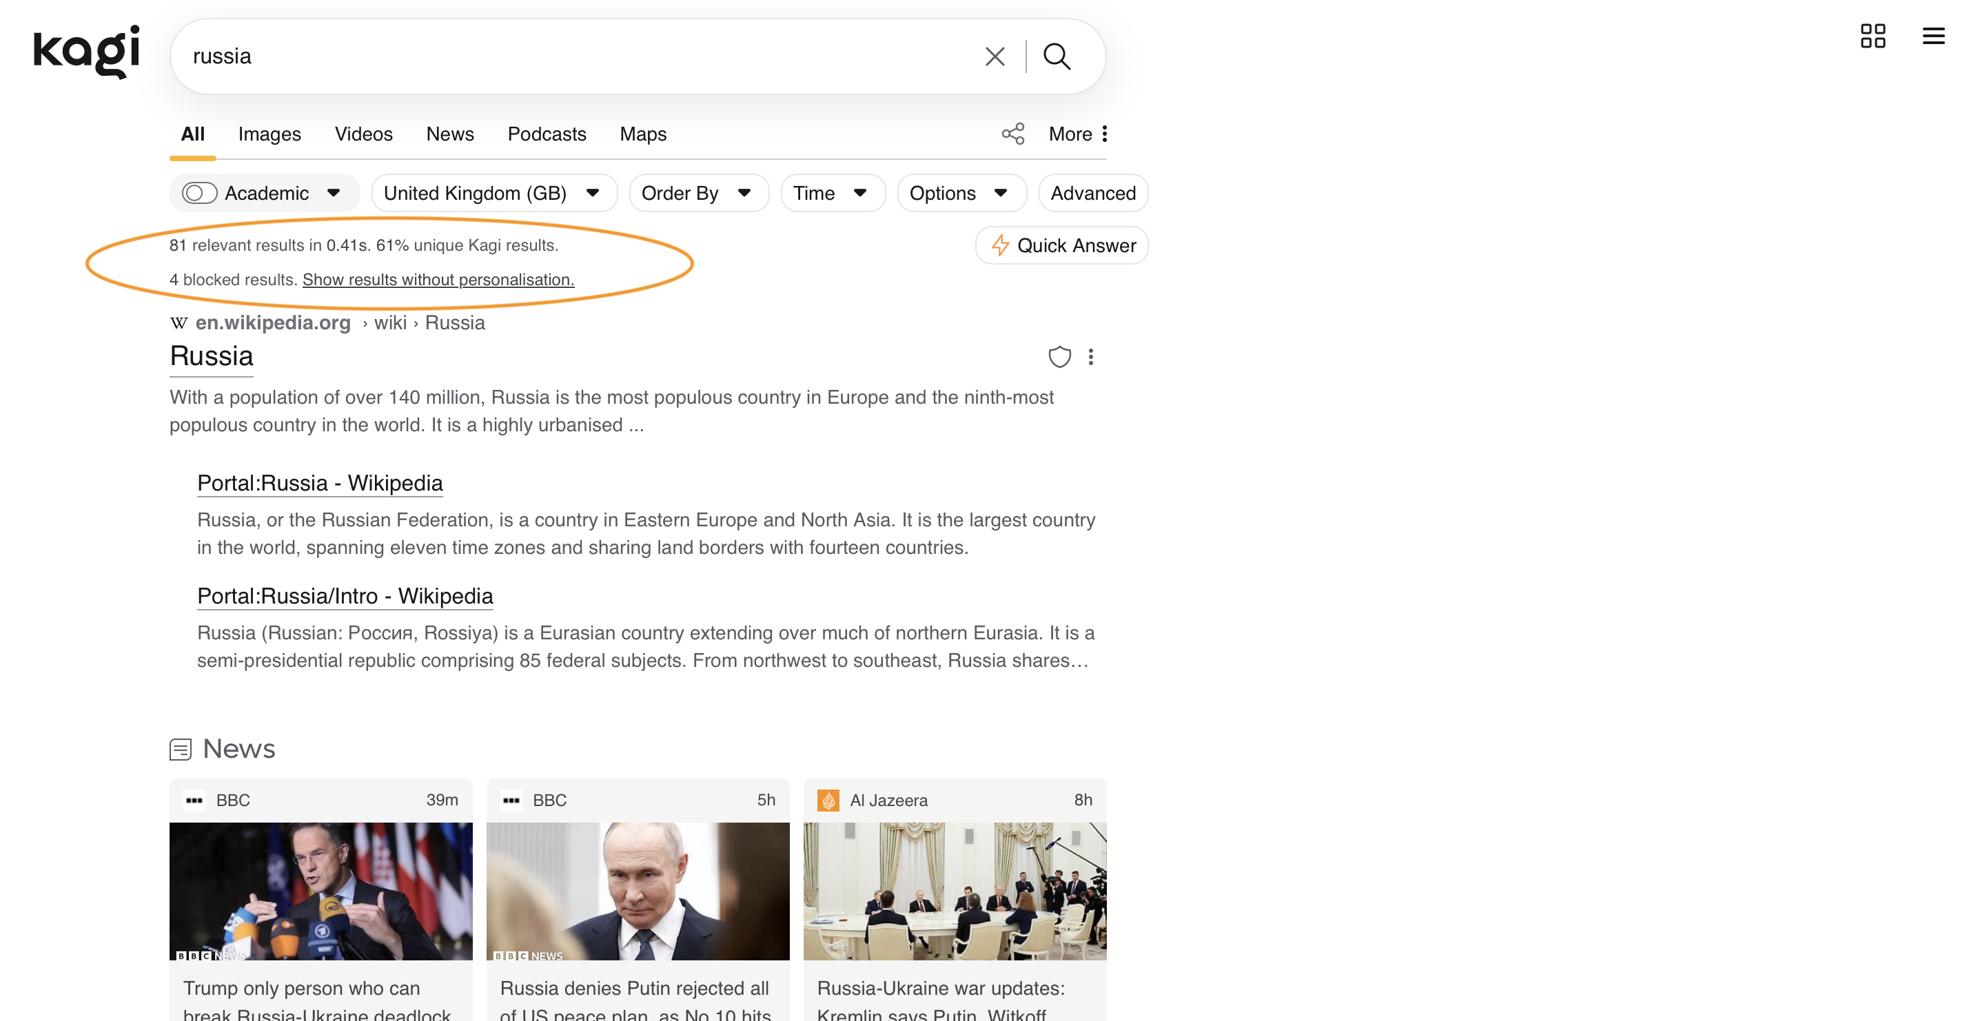Open the Putin BBC news thumbnail
This screenshot has height=1021, width=1967.
click(x=638, y=891)
